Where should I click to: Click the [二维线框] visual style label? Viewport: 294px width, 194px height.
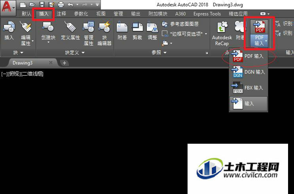click(x=32, y=74)
